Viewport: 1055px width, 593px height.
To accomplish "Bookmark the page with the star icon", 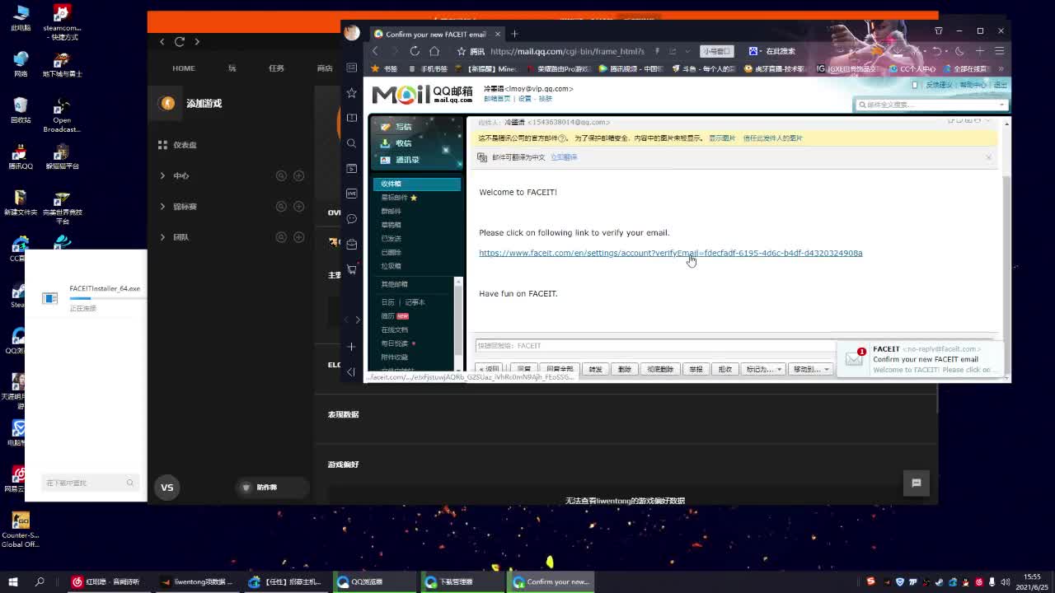I will click(462, 51).
